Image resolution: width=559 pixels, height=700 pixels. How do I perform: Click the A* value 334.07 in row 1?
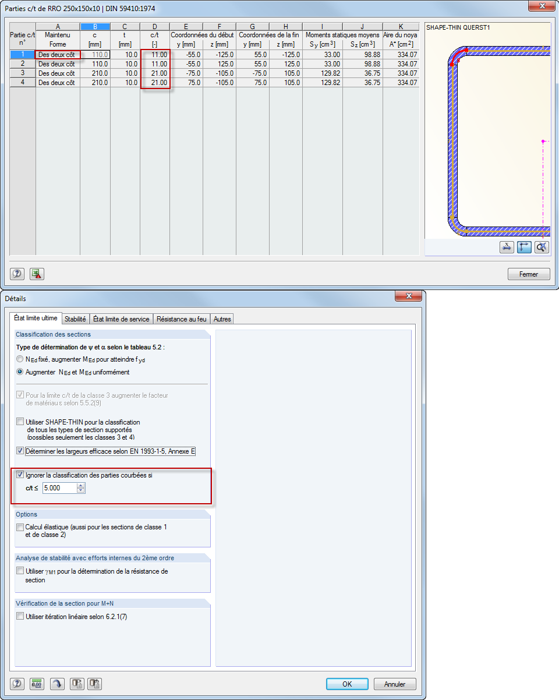pos(401,54)
